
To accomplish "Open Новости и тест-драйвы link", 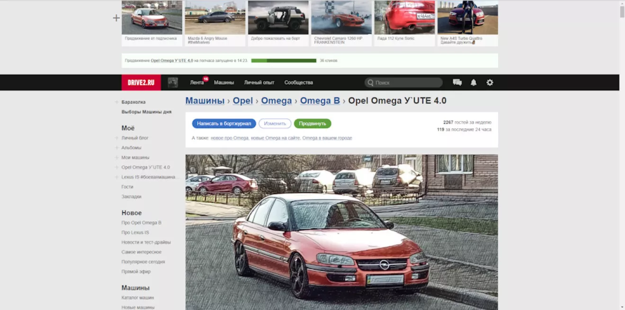I will coord(146,242).
